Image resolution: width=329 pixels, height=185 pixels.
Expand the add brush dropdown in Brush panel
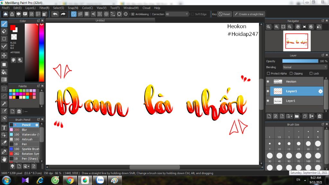point(29,167)
